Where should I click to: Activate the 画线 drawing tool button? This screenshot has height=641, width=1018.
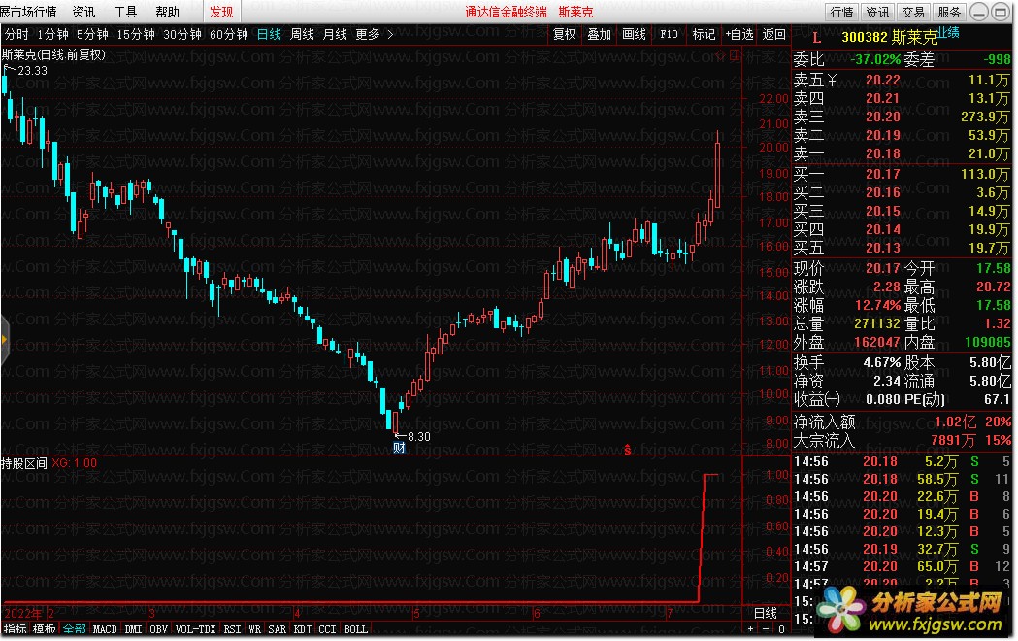[635, 34]
